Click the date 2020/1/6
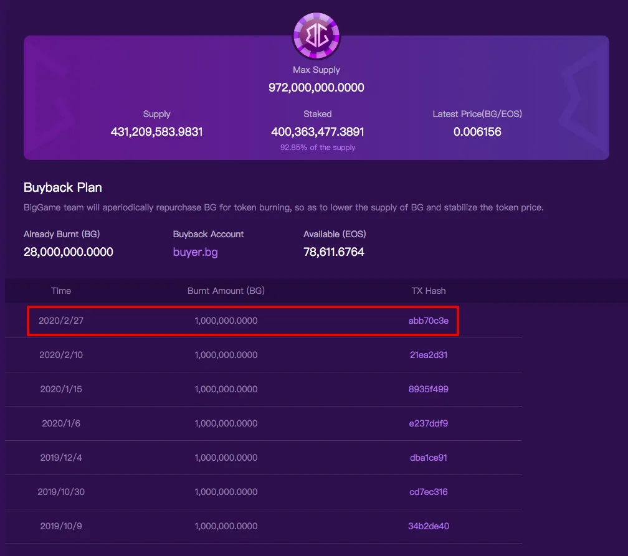Screen dimensions: 628x556 click(61, 423)
